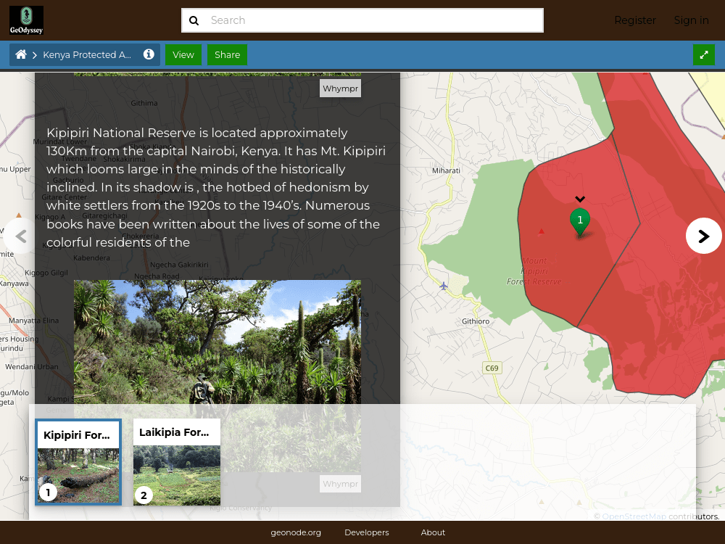
Task: Select Kipipiri For... story thumbnail
Action: pos(78,462)
